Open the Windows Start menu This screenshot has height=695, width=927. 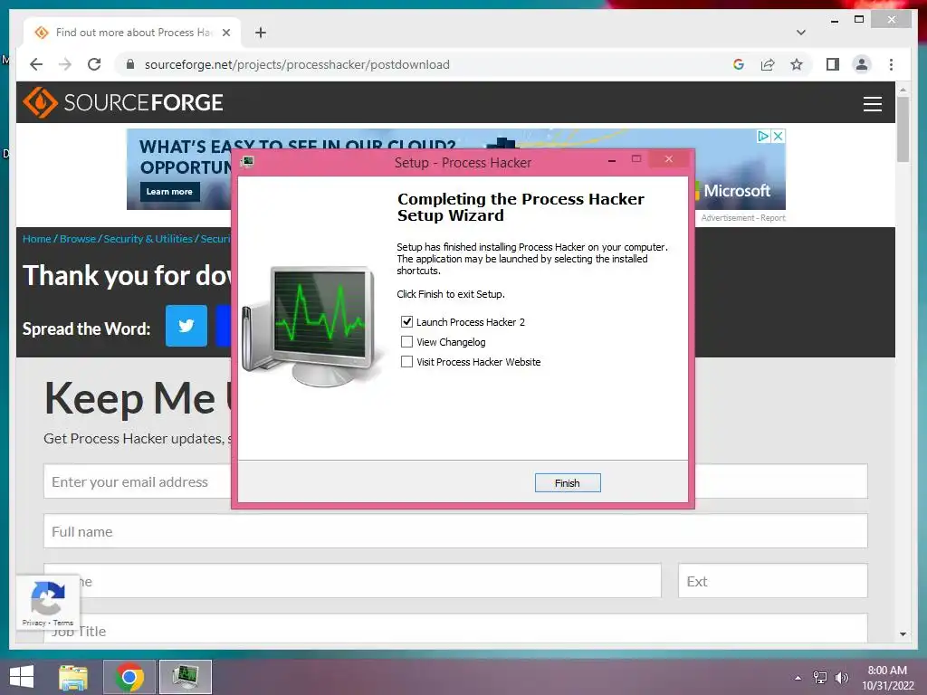22,677
